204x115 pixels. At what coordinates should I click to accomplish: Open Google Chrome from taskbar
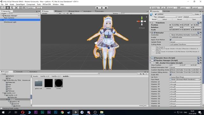point(62,112)
